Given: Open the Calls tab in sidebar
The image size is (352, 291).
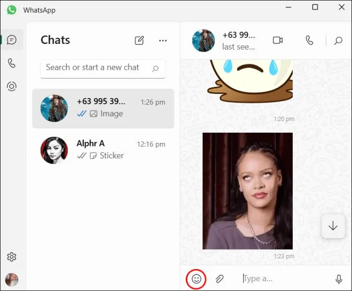Looking at the screenshot, I should (12, 63).
